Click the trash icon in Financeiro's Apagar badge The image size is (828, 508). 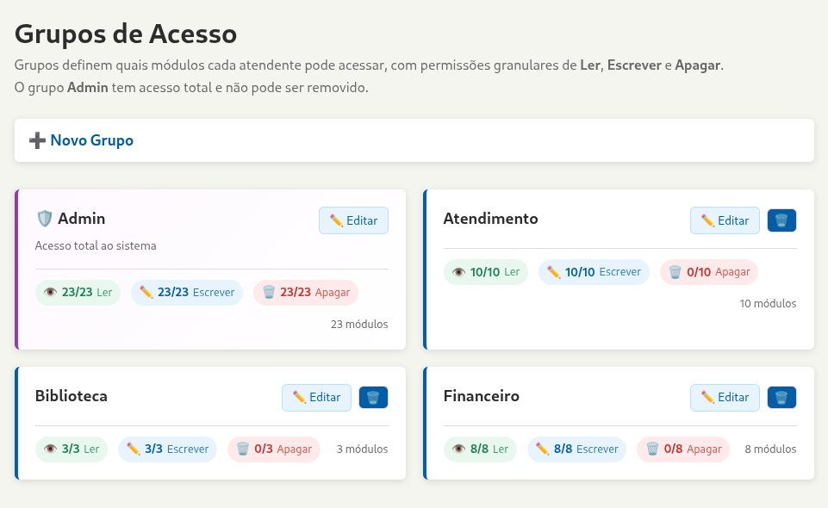652,449
